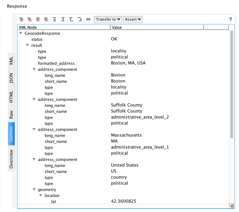Click the XML Node column header
Viewport: 239px width, 212px height.
[64, 27]
